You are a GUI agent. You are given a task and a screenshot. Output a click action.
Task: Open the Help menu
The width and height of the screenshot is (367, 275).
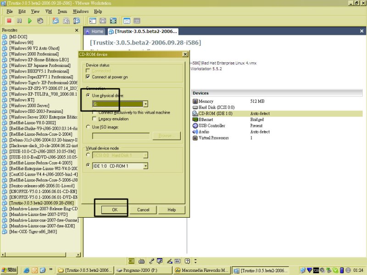coord(98,11)
